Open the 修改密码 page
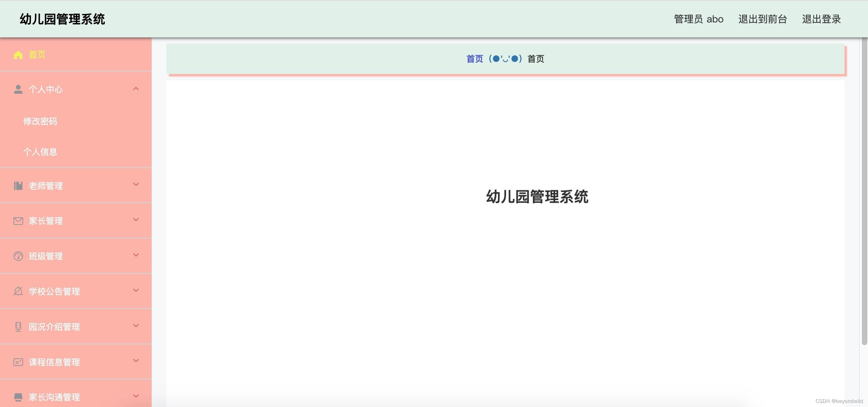This screenshot has height=407, width=868. [x=40, y=121]
